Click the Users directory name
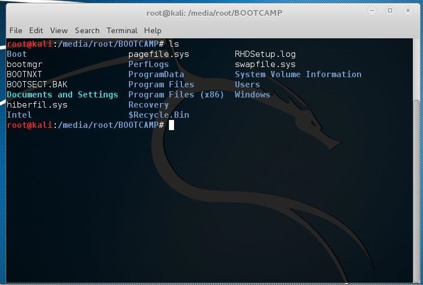This screenshot has height=285, width=423. [x=247, y=84]
